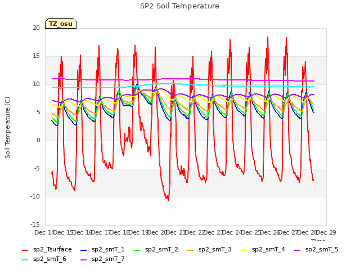Toggle the sp2_smT_3 legend entry
This screenshot has height=270, width=360.
tap(210, 250)
